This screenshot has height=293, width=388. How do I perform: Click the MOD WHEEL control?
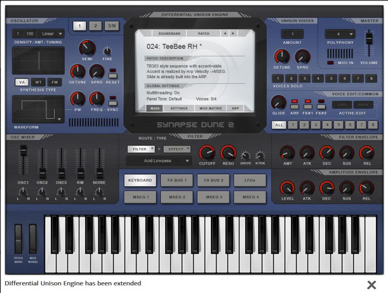pos(33,239)
